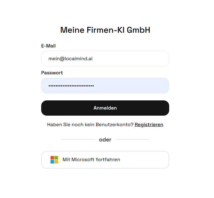Viewport: 214px width, 198px height.
Task: Click the blue square of Microsoft logo
Action: click(x=52, y=162)
